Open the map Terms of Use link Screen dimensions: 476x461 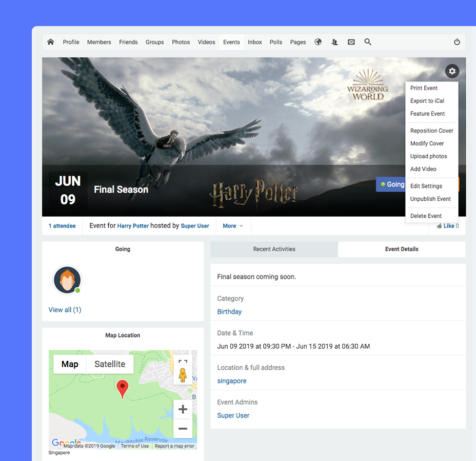[x=135, y=446]
